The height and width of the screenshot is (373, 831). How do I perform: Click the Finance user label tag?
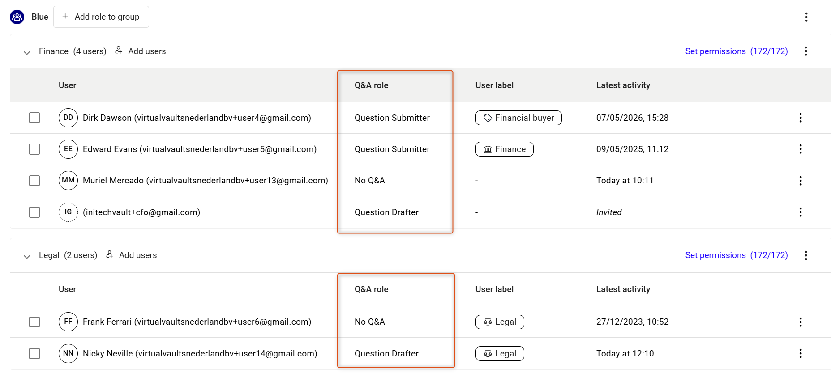tap(504, 149)
